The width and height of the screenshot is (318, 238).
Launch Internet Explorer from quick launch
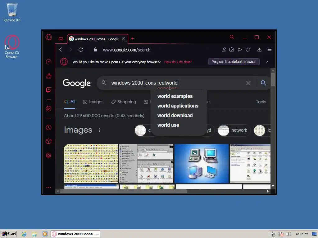coord(24,234)
